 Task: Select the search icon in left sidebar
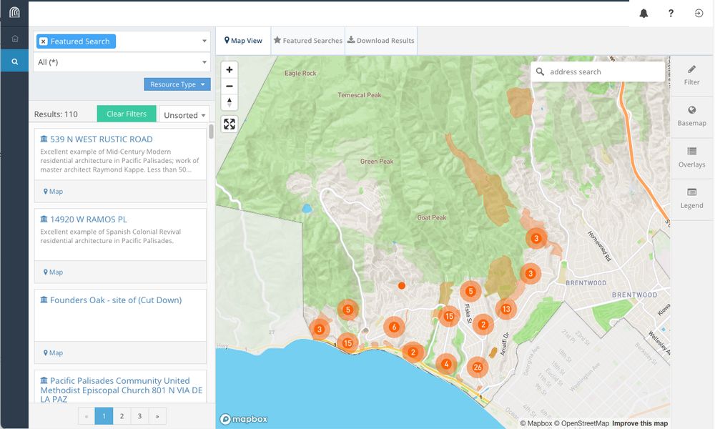pos(14,62)
